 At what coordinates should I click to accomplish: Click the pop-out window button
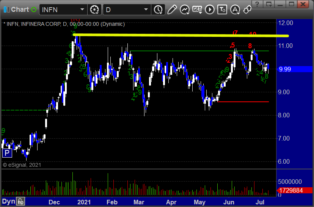(268, 4)
